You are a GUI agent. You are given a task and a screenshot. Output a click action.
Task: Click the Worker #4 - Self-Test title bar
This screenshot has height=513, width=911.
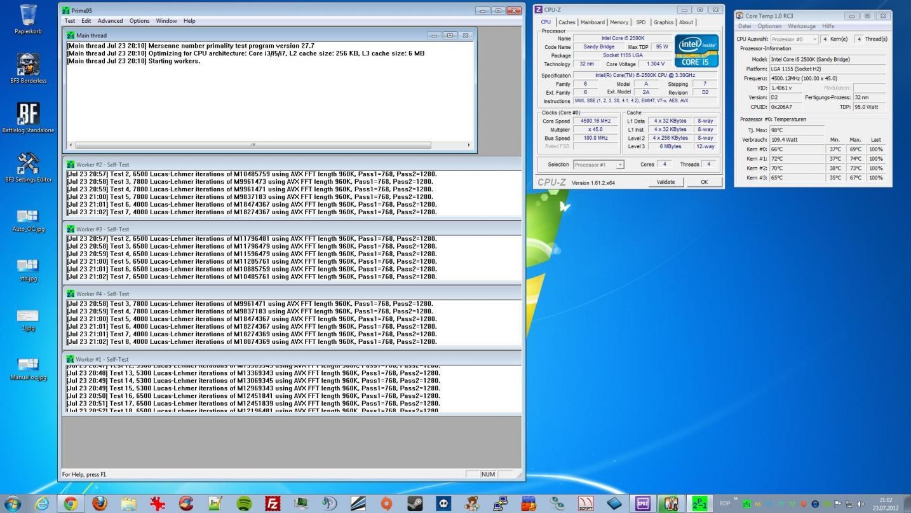[292, 294]
